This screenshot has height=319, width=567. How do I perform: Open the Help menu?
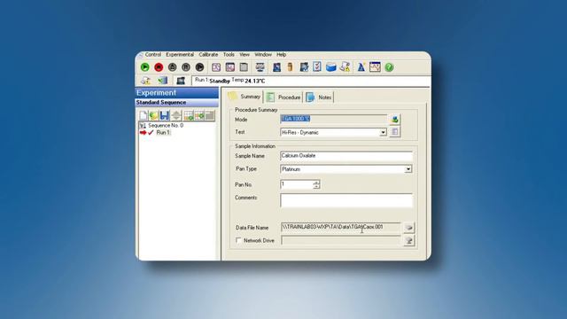coord(282,55)
